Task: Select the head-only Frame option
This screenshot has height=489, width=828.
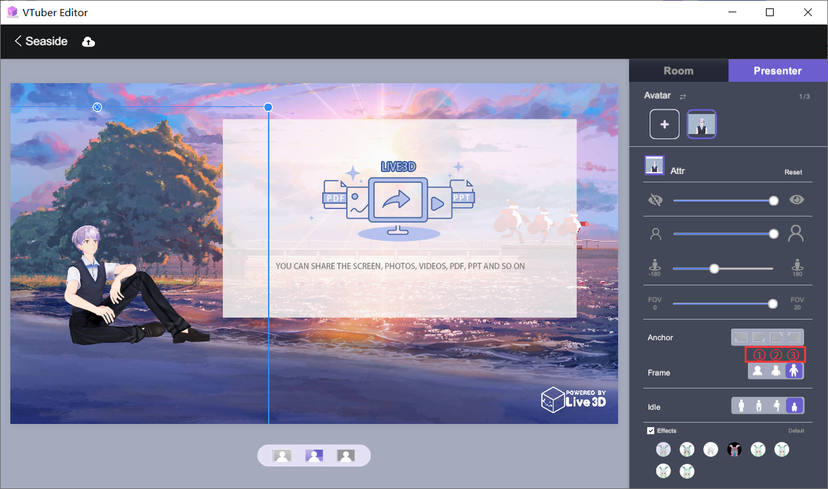Action: 757,371
